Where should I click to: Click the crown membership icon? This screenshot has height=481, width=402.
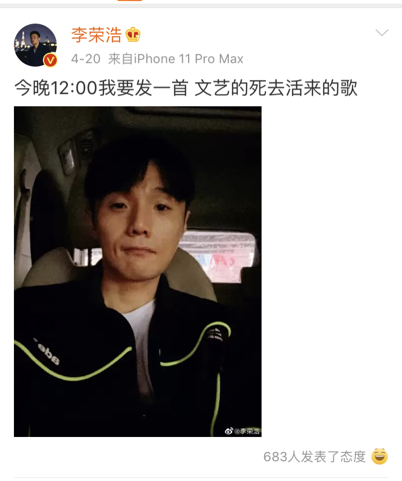click(133, 35)
